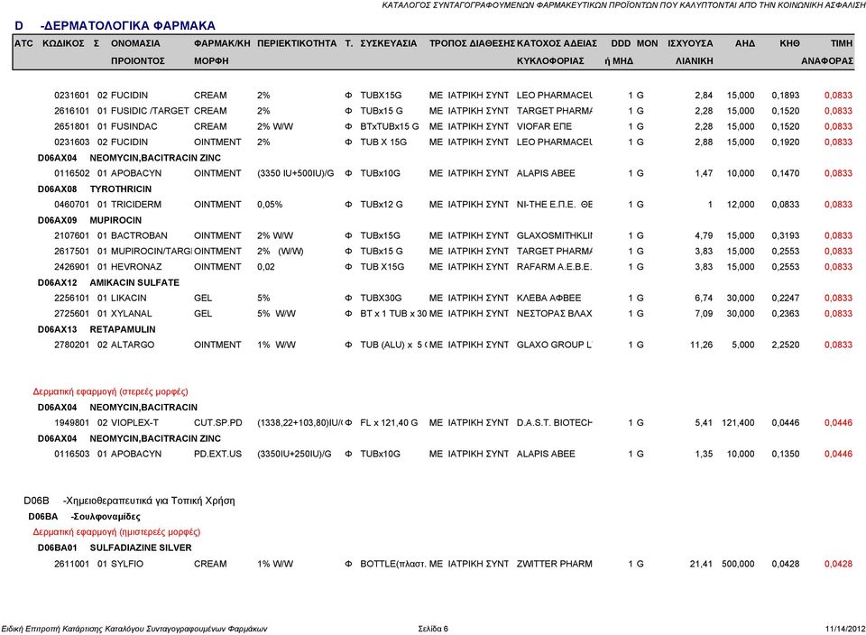Click the D06B Χημειοθεραπευτικά section title
This screenshot has width=866, height=635.
tap(129, 501)
